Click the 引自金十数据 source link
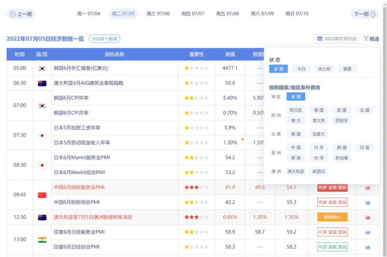 pyautogui.click(x=104, y=39)
